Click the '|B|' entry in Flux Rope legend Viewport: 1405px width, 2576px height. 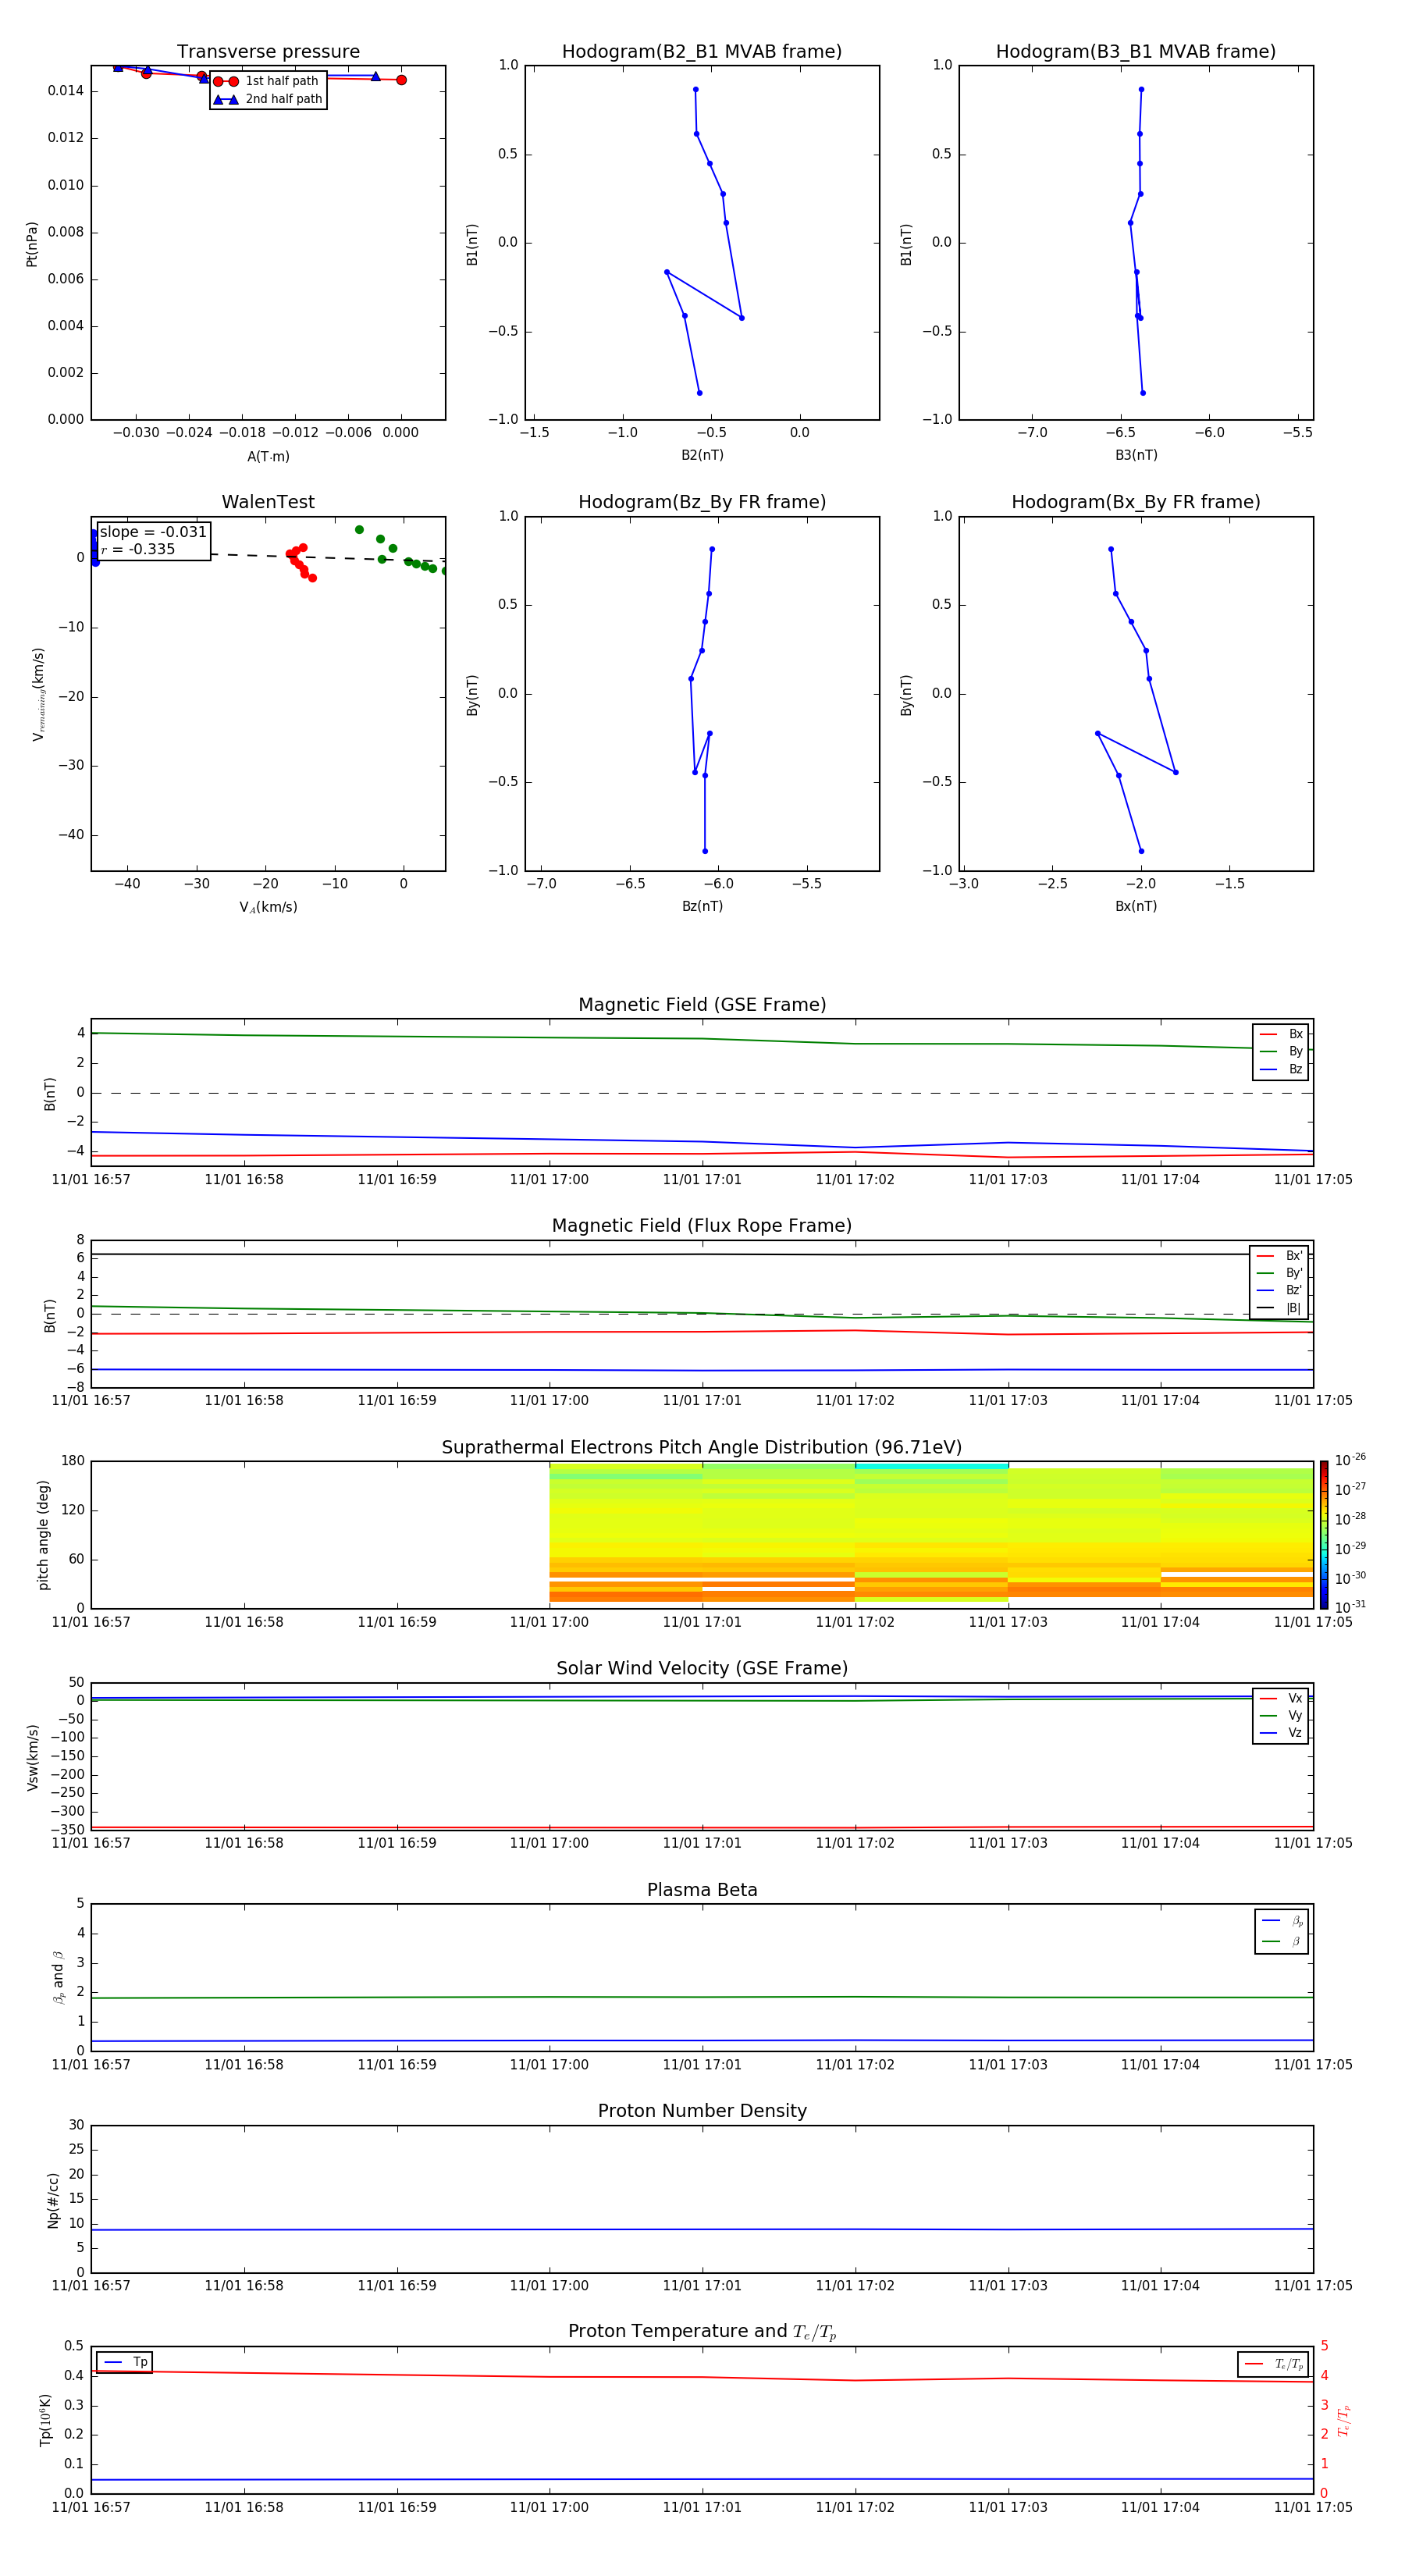[x=1280, y=1308]
